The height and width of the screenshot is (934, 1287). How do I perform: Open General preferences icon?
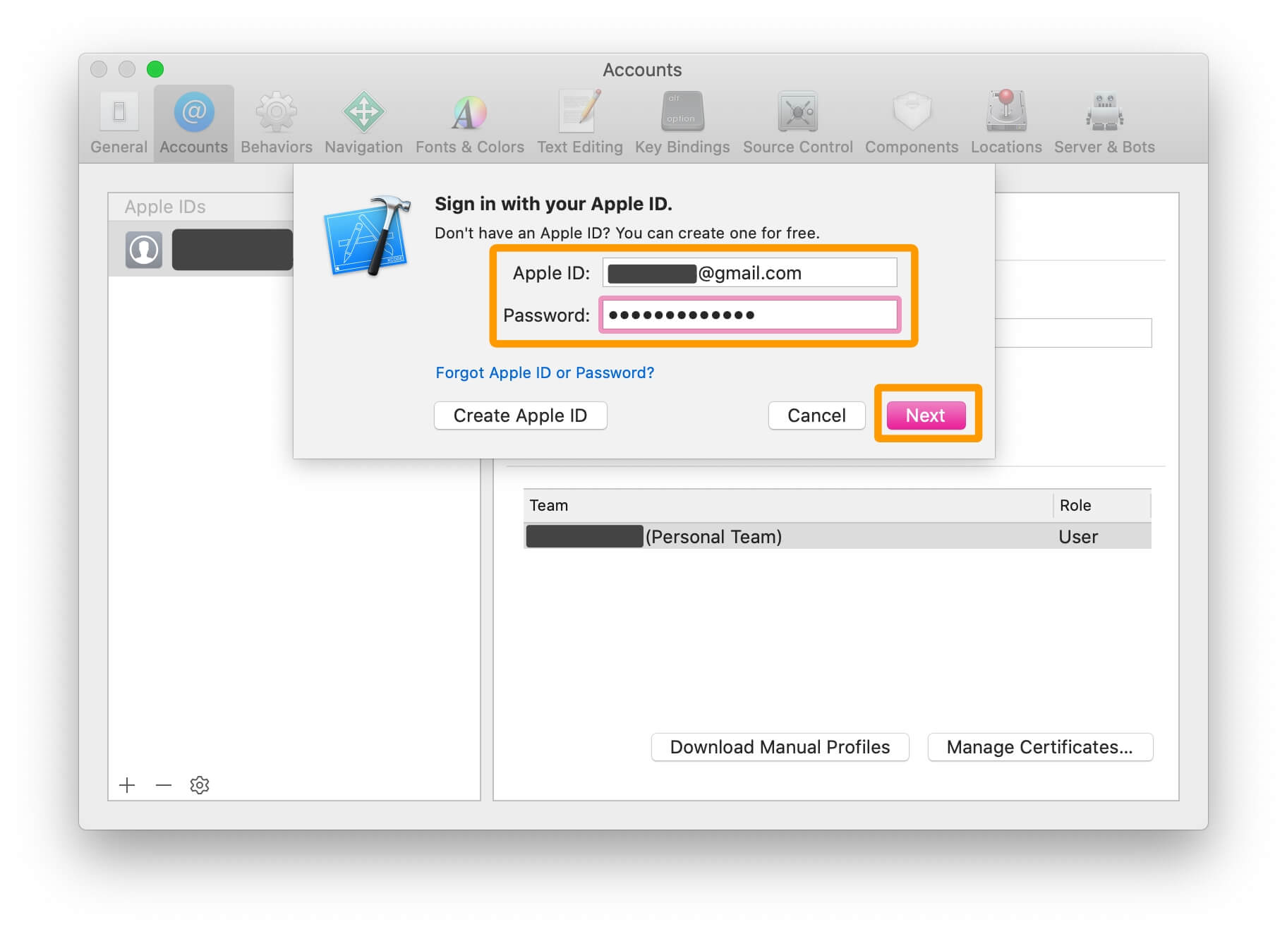[119, 112]
